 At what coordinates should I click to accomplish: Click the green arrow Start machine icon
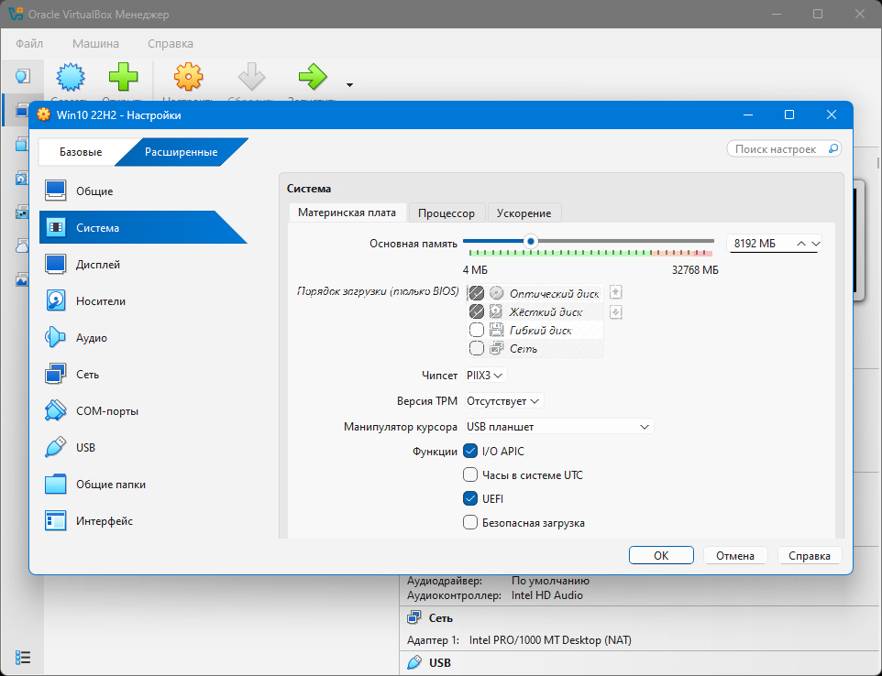tap(313, 77)
